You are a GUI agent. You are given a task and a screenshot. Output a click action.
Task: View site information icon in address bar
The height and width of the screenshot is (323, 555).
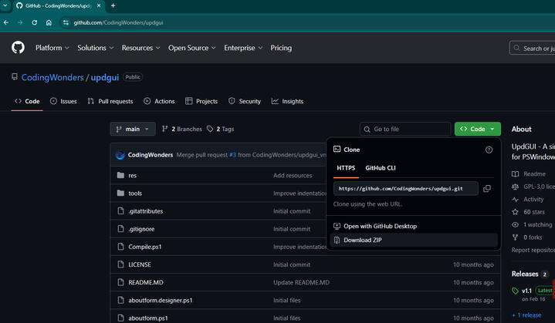click(66, 22)
